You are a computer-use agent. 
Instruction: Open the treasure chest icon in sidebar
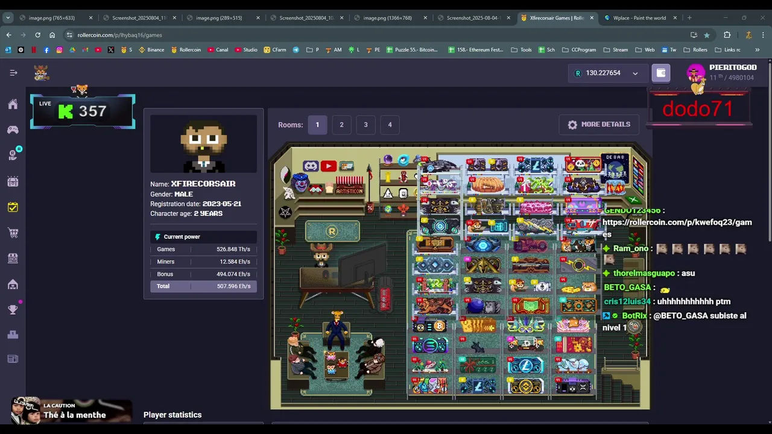pos(13,181)
